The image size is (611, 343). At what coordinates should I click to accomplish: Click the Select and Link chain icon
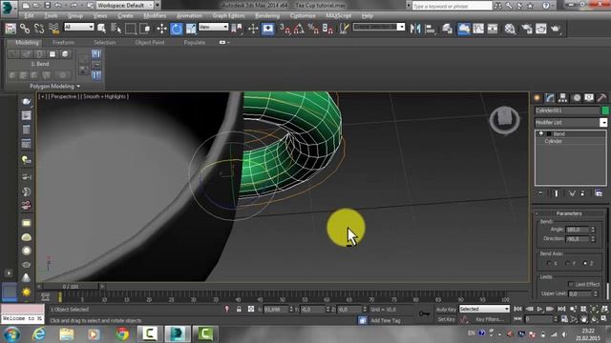(x=25, y=29)
